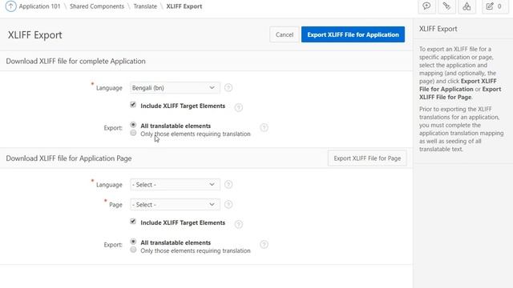Go to Application 101 breadcrumb
The width and height of the screenshot is (513, 288).
click(x=39, y=6)
